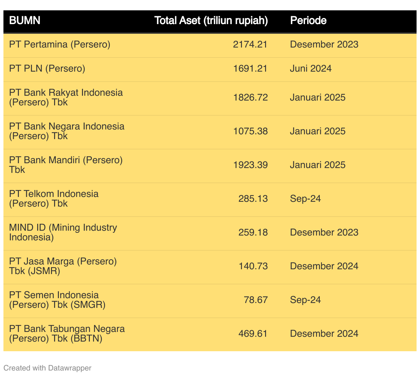Click Sep-24 in Semen Indonesia row
This screenshot has height=376, width=420.
coord(305,300)
